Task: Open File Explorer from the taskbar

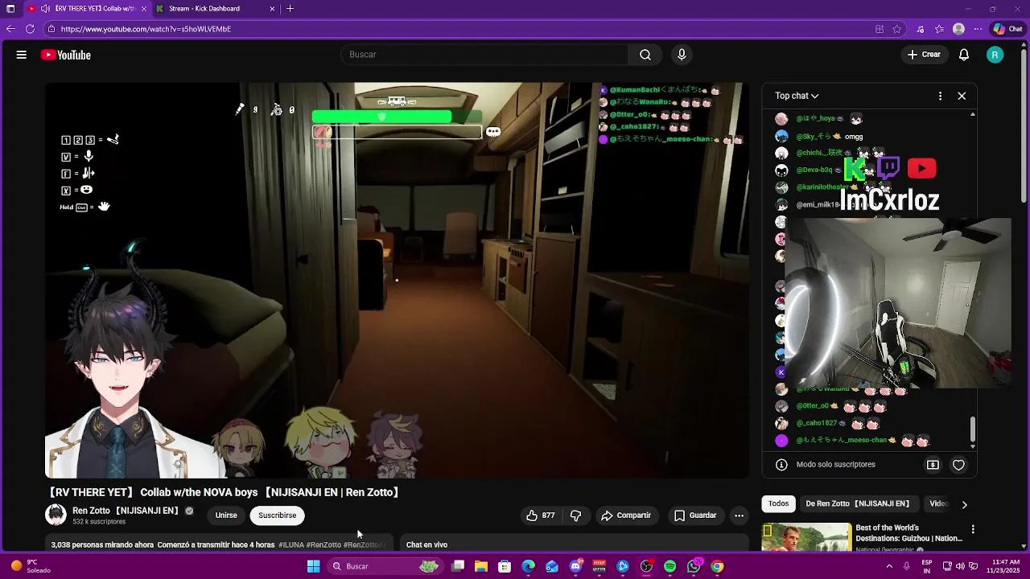Action: click(481, 566)
